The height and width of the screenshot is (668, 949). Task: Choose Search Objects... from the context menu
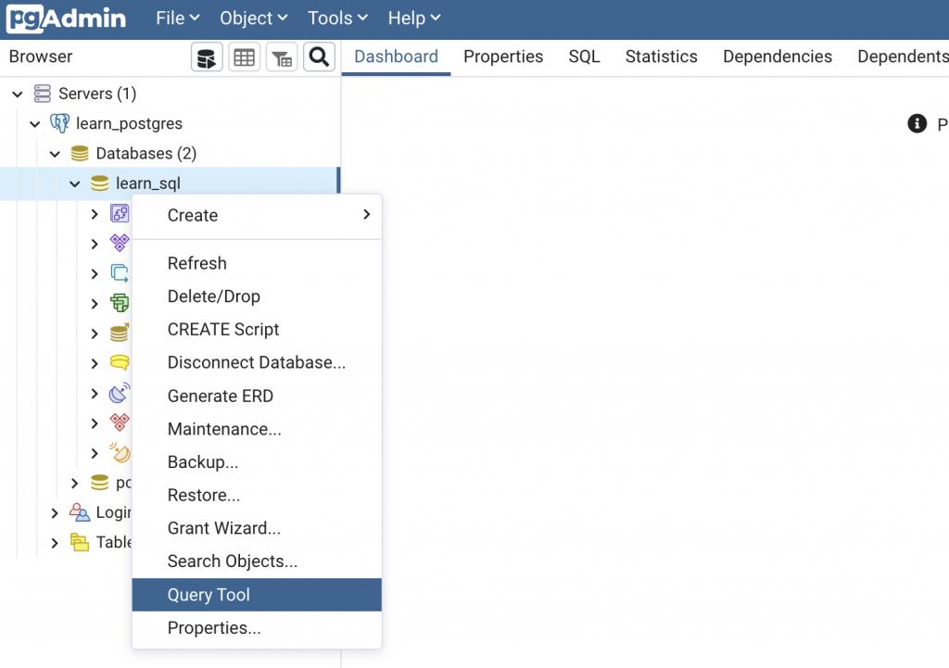click(257, 561)
